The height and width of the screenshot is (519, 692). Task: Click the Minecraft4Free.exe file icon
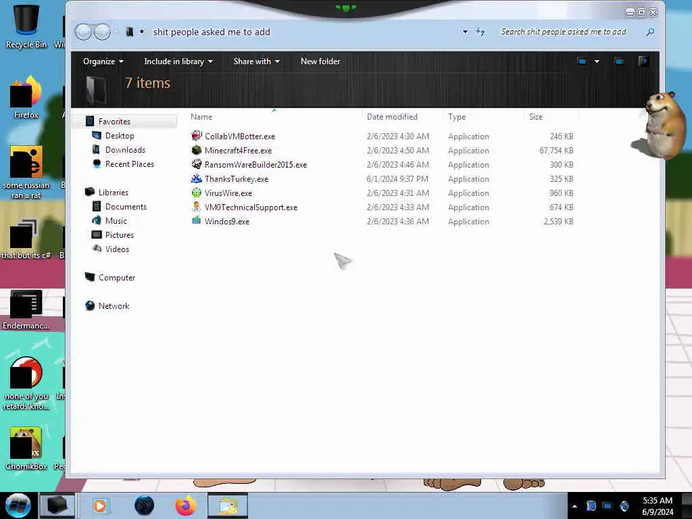197,150
